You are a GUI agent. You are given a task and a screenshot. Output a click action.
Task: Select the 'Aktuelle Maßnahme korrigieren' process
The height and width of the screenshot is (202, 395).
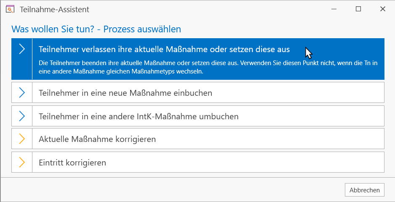198,139
